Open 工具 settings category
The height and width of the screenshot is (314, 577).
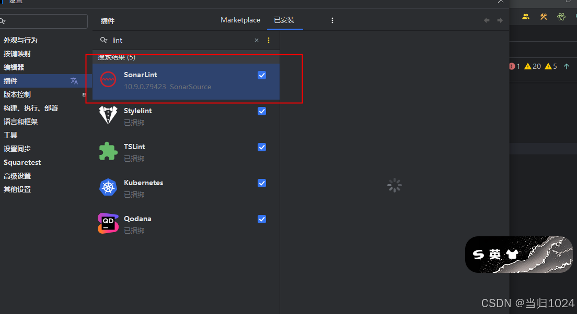(x=10, y=135)
